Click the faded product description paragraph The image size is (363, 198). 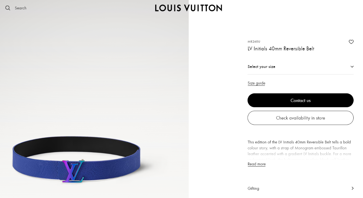pos(299,151)
